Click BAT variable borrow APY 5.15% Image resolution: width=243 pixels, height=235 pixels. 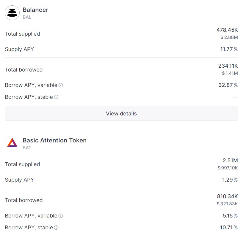230,216
